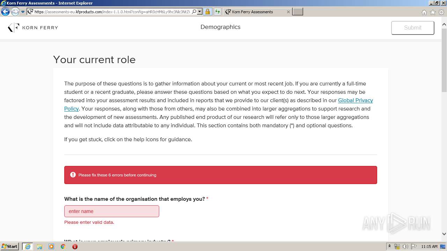
Task: View the security lock report icon
Action: point(207,12)
